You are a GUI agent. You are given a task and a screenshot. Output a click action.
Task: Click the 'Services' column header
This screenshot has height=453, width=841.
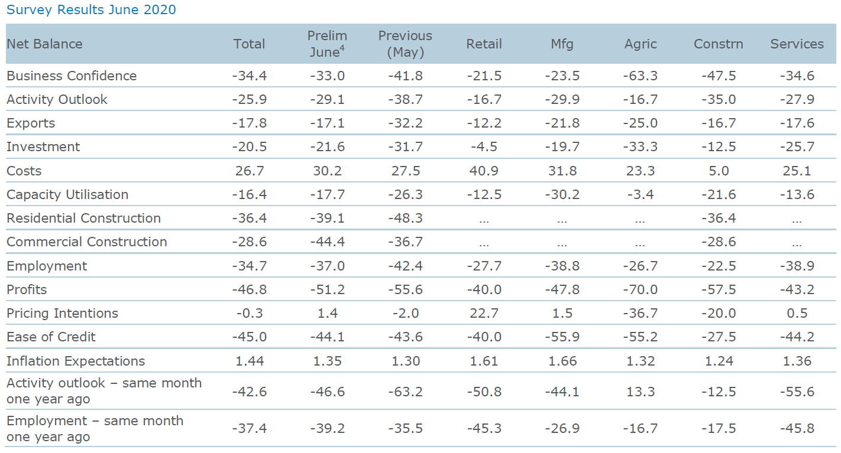[x=797, y=44]
